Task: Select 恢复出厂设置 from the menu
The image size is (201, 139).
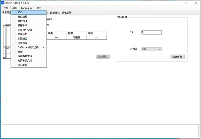Action: pos(25,30)
